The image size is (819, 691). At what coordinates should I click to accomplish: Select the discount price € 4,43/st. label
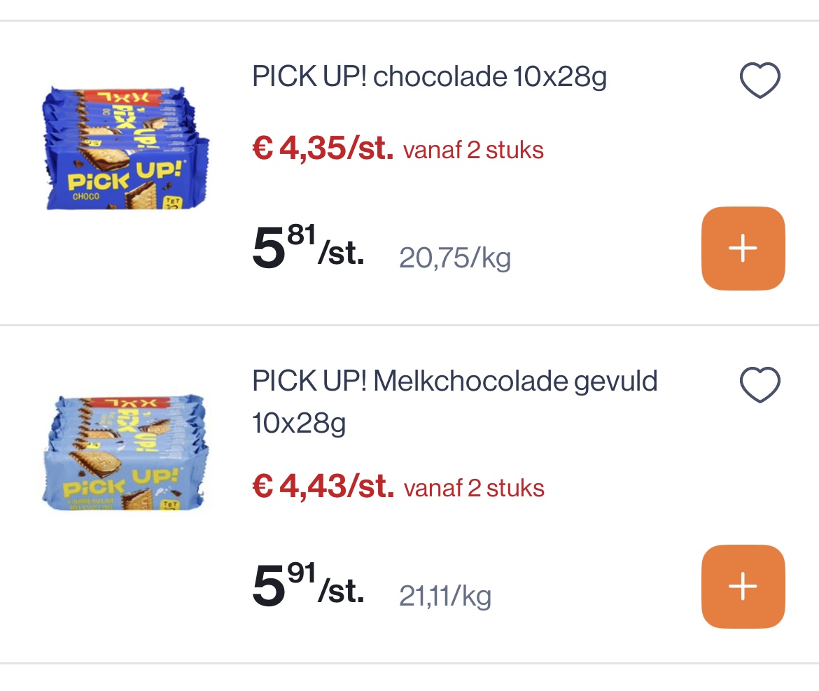coord(322,487)
